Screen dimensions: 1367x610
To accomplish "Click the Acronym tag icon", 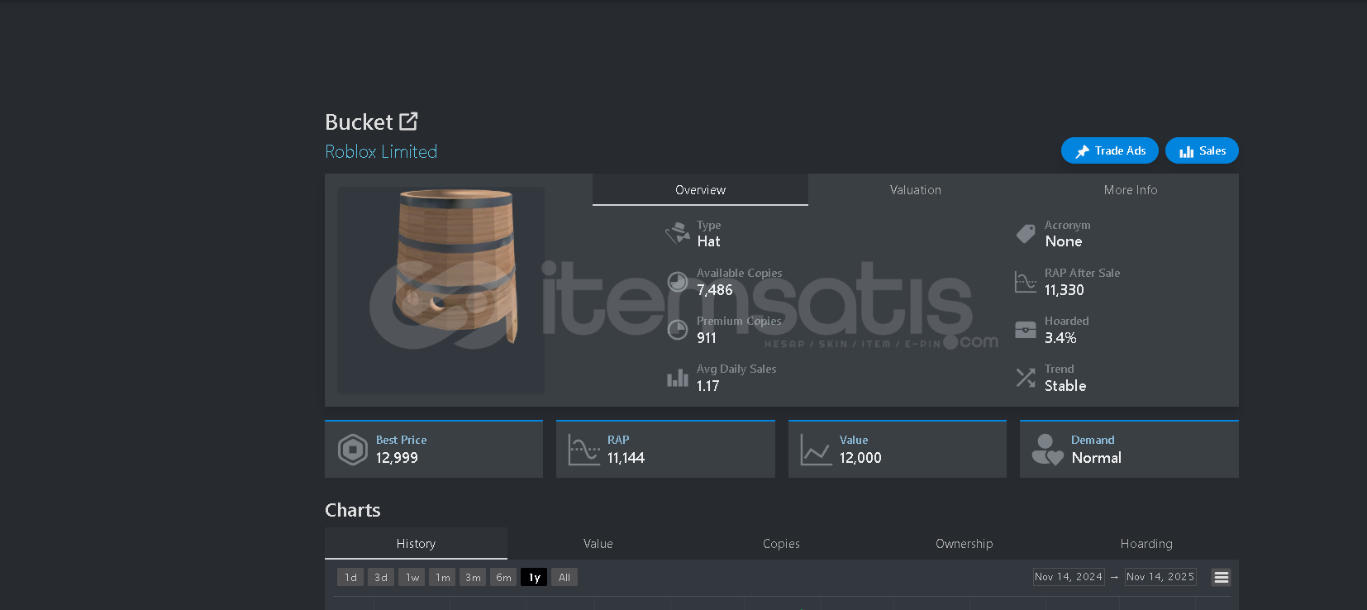I will coord(1026,233).
